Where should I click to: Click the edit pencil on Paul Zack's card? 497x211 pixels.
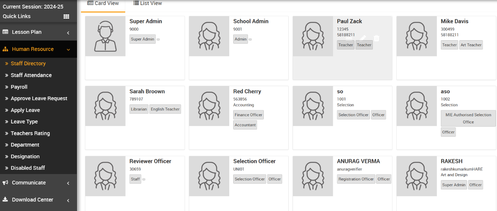click(x=363, y=38)
